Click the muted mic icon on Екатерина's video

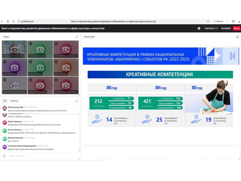(30, 43)
